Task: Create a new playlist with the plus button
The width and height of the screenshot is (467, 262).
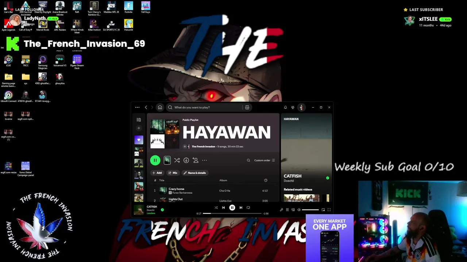Action: pos(139,128)
